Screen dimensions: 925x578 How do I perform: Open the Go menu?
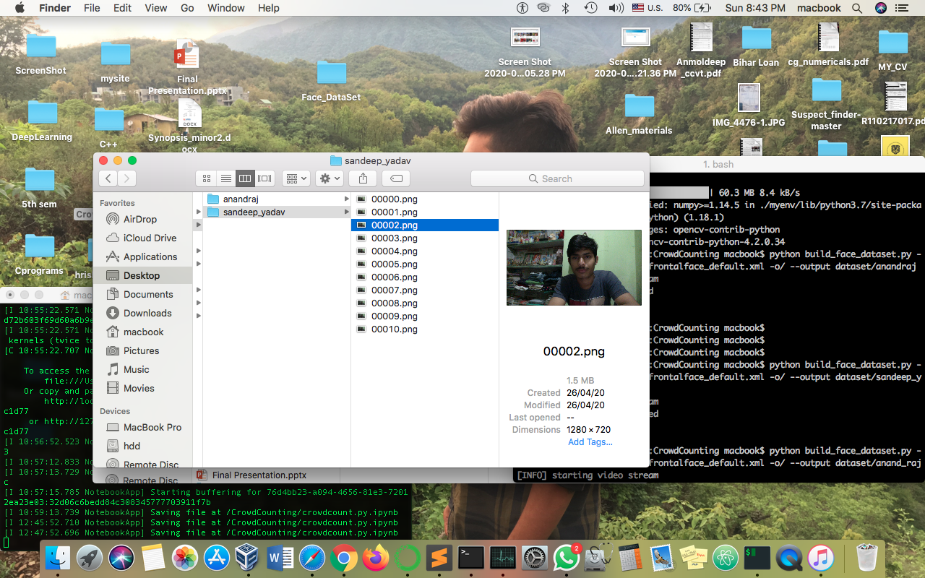tap(187, 8)
